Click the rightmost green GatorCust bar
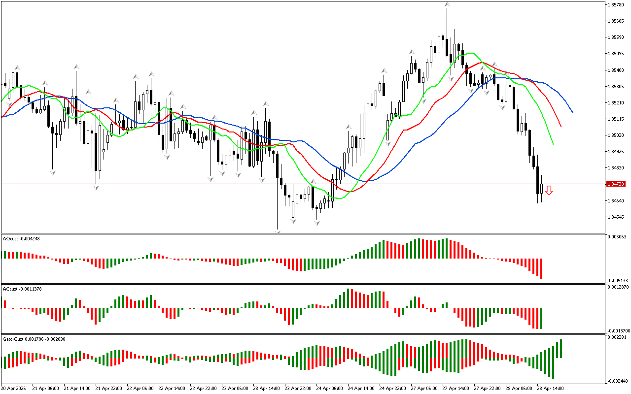 [x=561, y=348]
